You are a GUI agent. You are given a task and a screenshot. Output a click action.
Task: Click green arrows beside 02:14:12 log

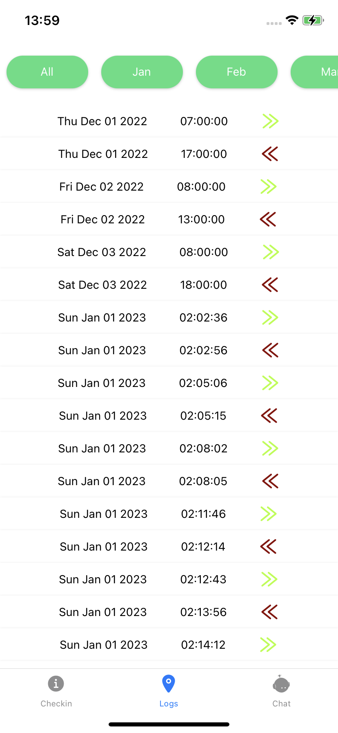pos(268,645)
